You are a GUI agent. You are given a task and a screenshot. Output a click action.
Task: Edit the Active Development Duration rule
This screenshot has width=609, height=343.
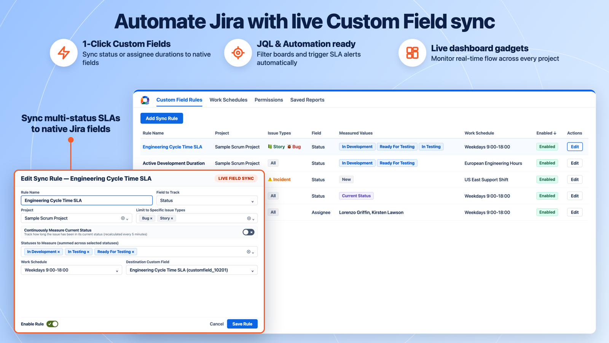575,163
